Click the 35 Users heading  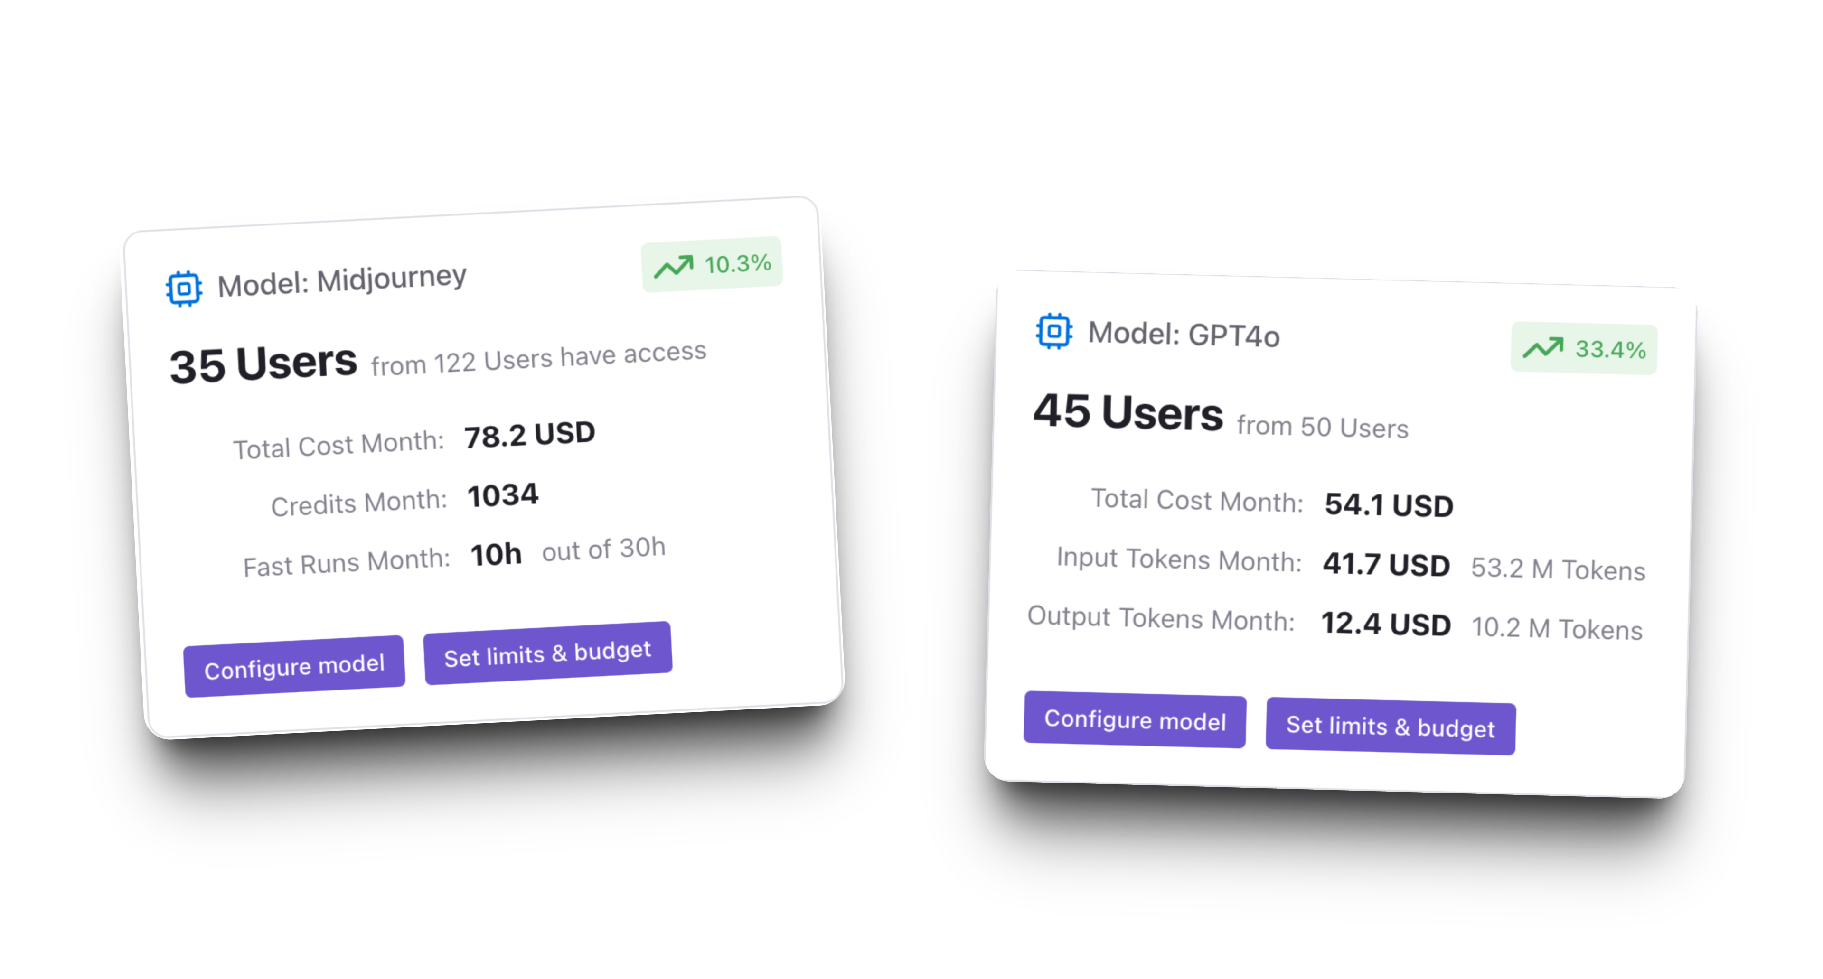tap(263, 364)
